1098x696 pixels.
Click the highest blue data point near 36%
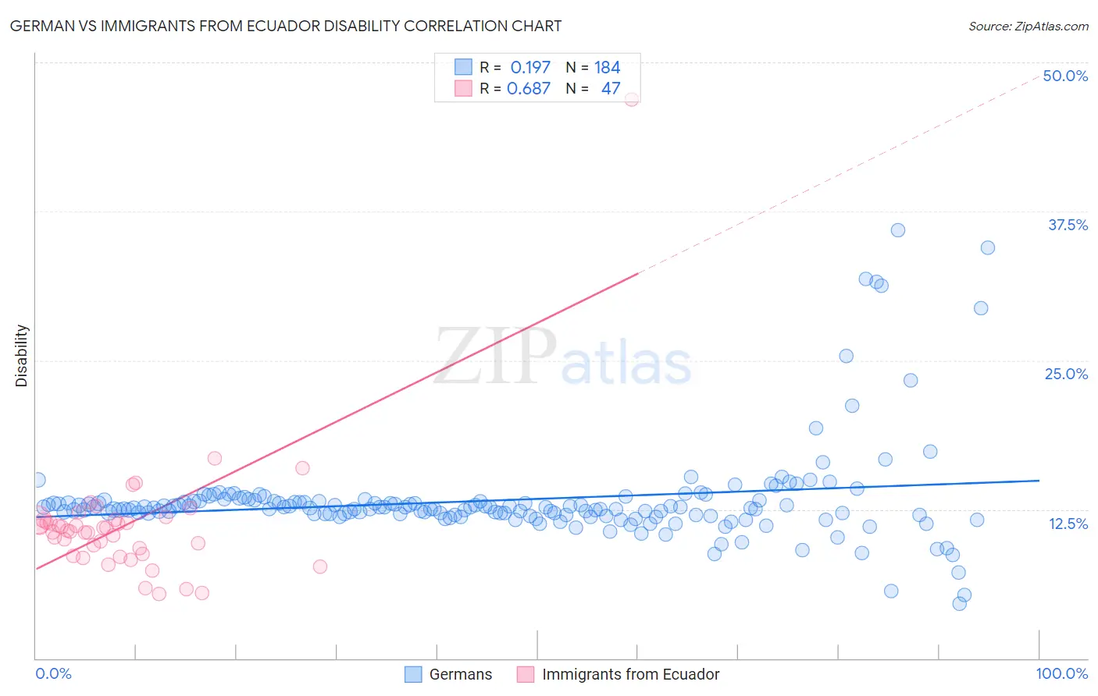coord(898,230)
